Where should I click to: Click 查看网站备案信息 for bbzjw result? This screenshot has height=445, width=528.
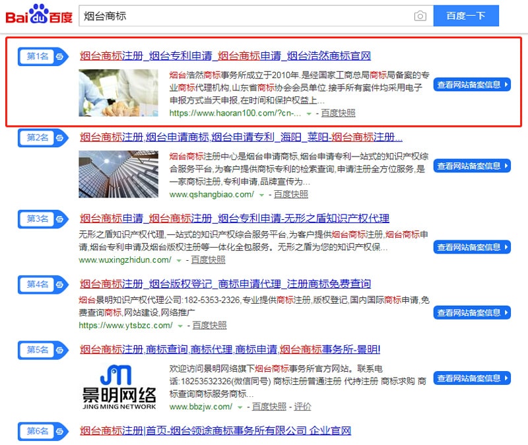pos(472,378)
